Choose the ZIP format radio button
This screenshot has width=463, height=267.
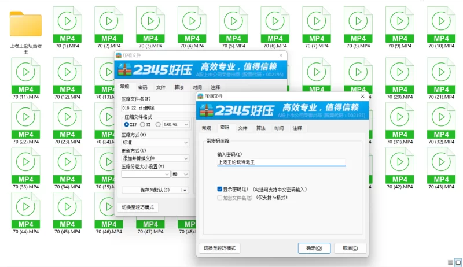pyautogui.click(x=127, y=124)
